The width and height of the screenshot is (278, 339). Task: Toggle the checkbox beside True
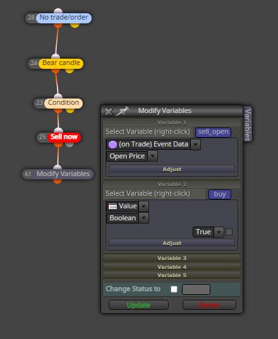pos(229,232)
